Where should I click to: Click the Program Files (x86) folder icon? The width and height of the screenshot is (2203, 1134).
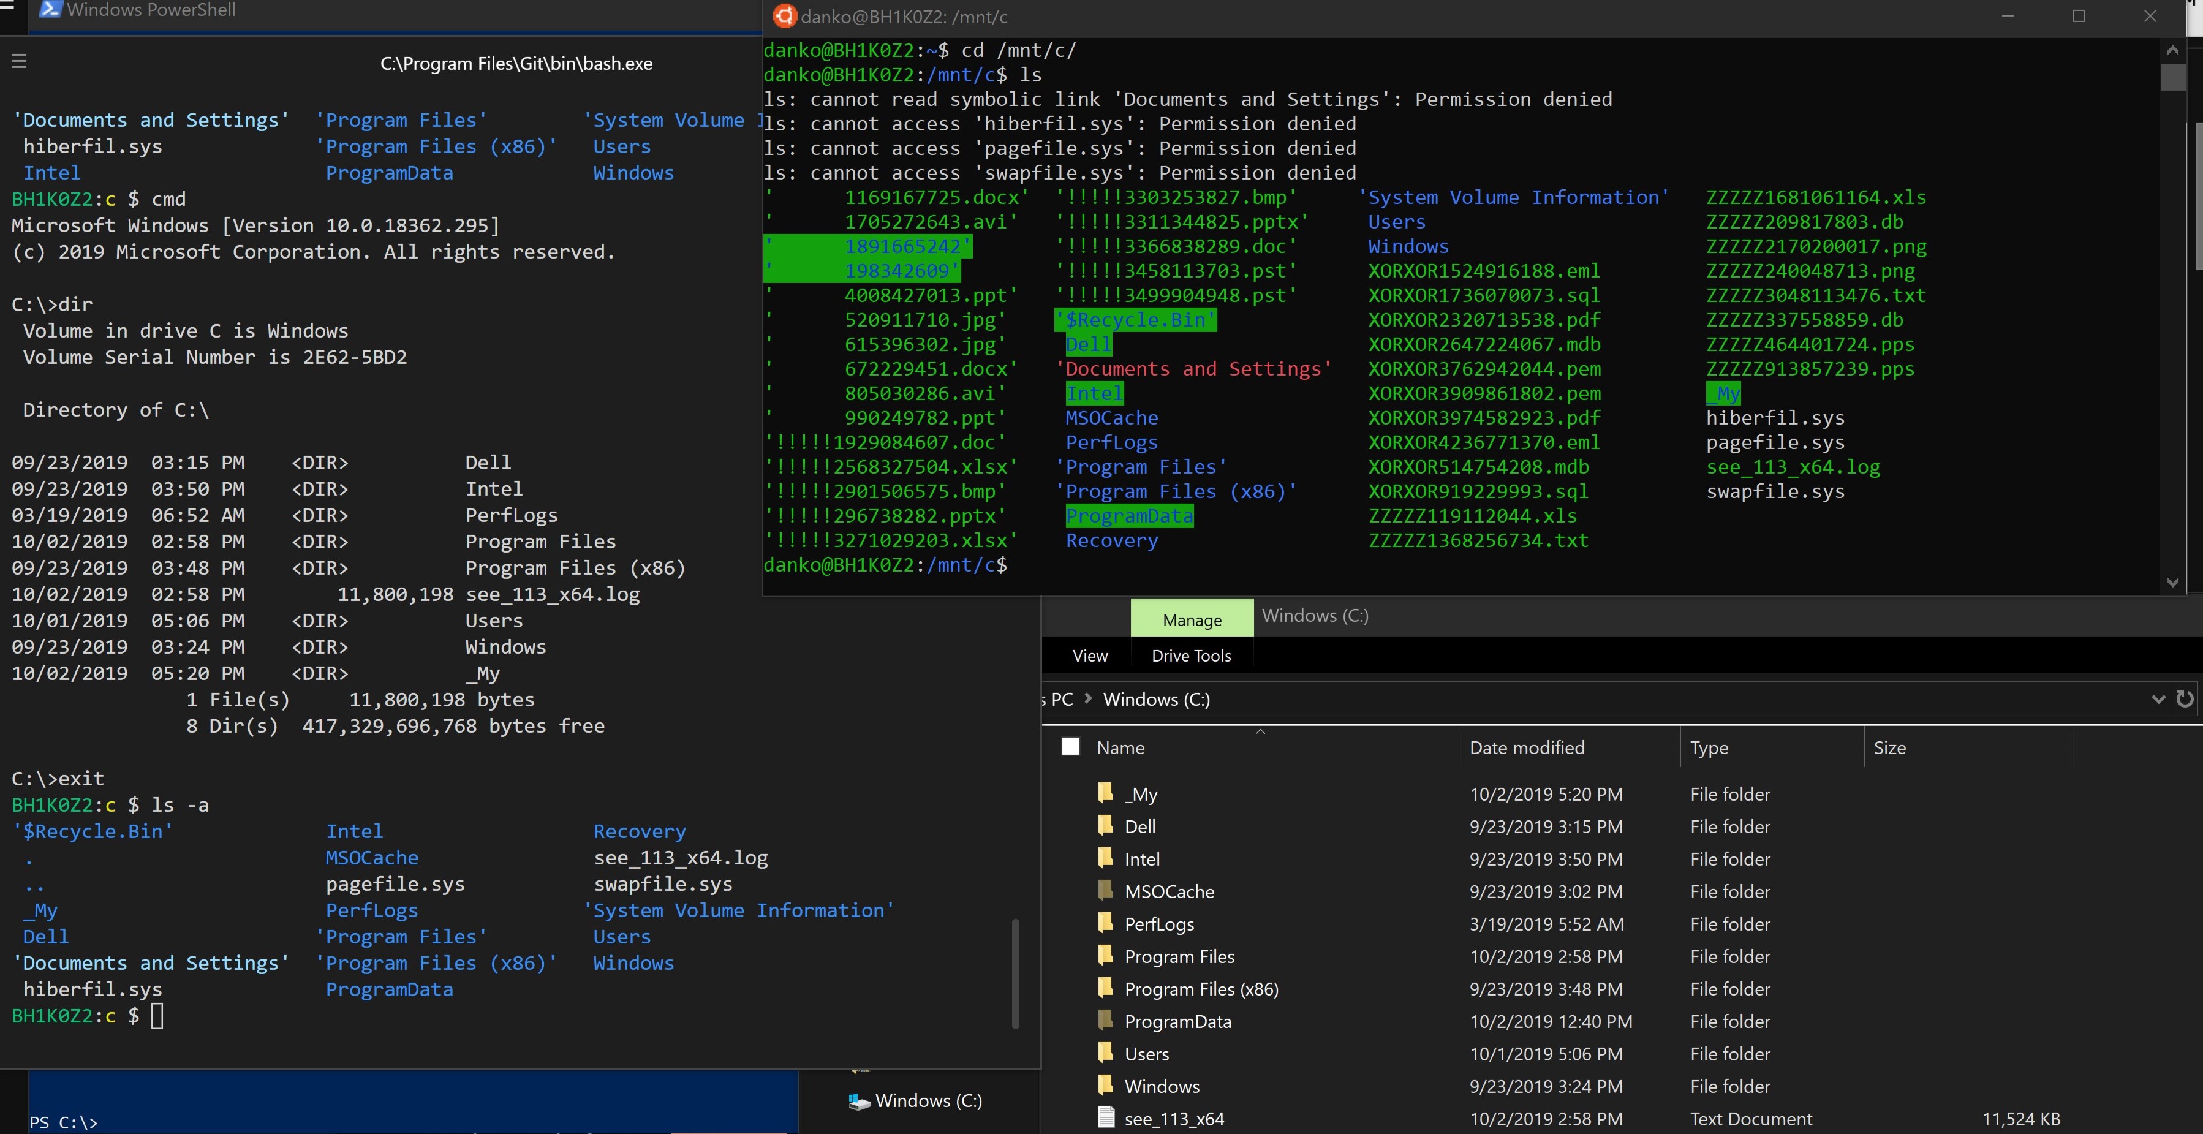point(1106,988)
